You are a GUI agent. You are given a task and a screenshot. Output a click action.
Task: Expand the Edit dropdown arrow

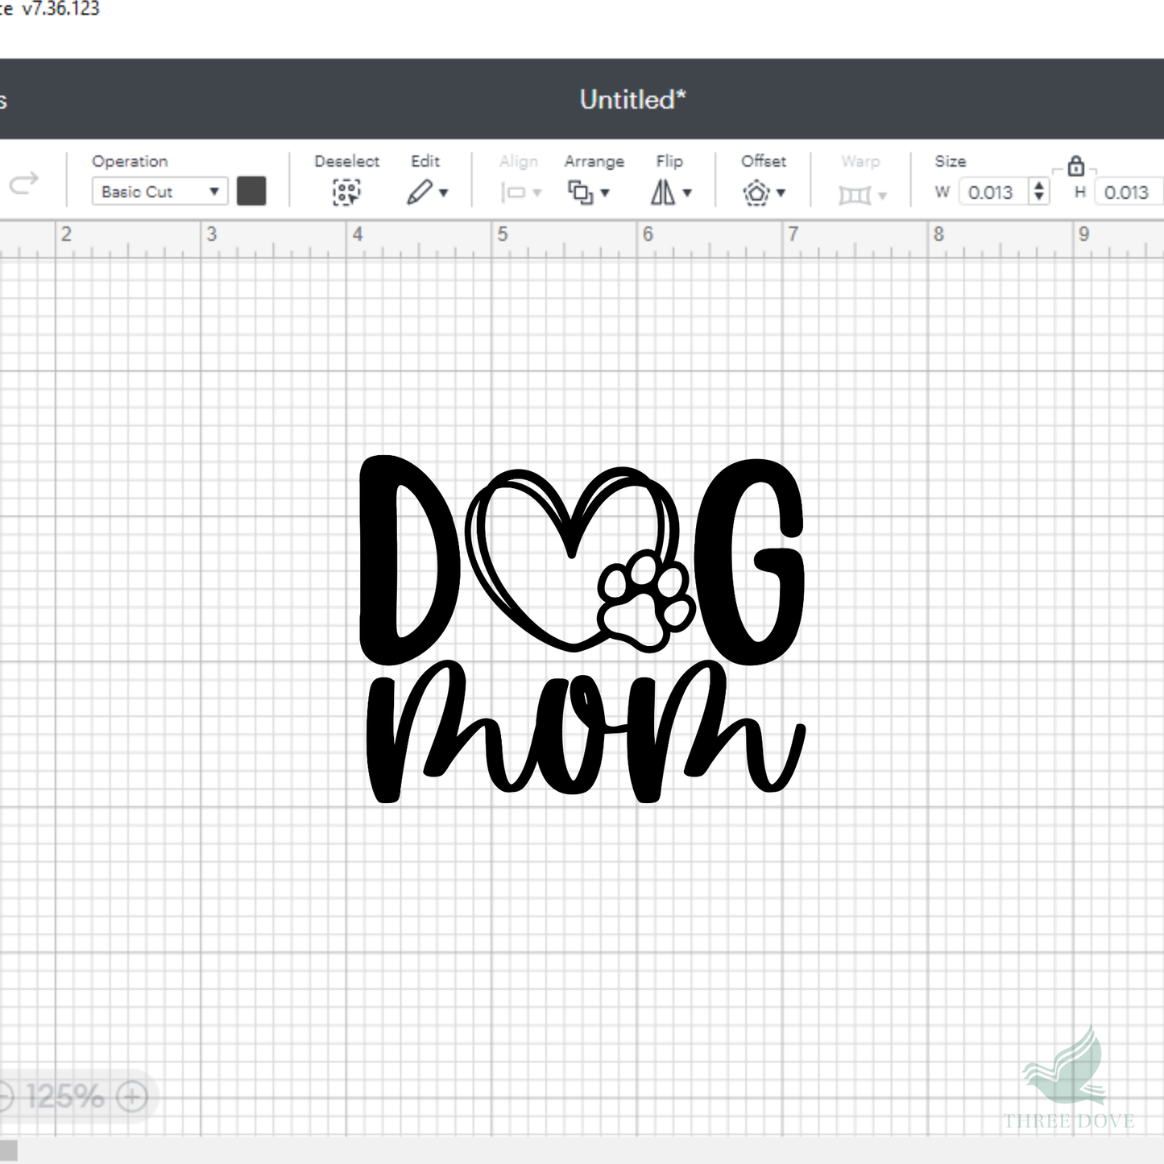[x=443, y=193]
